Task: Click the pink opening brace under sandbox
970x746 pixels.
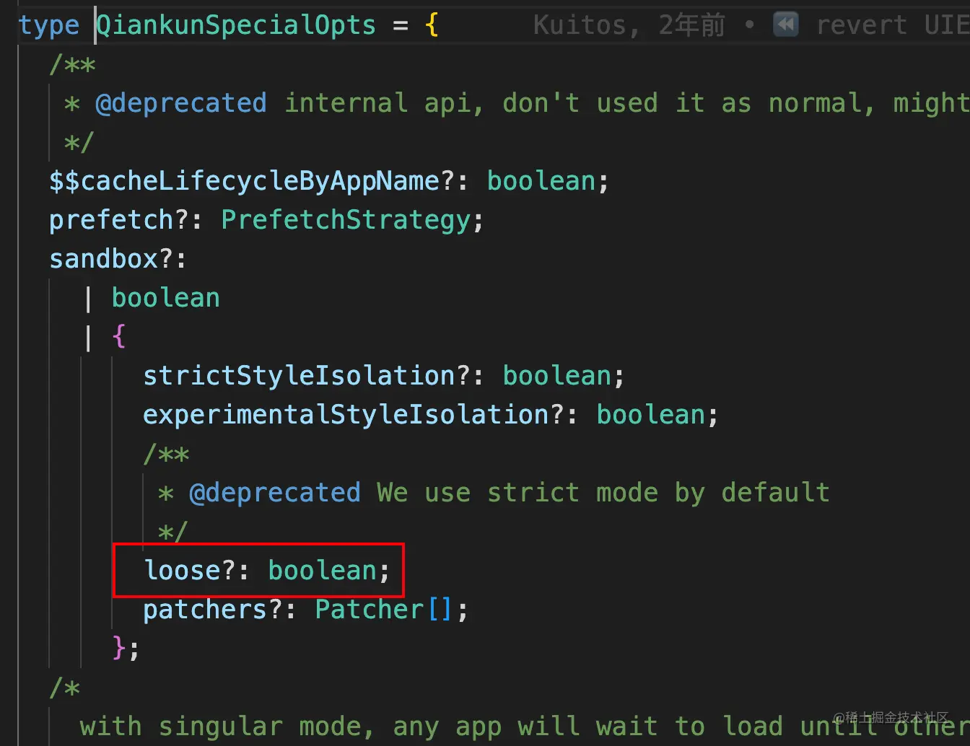Action: point(119,336)
